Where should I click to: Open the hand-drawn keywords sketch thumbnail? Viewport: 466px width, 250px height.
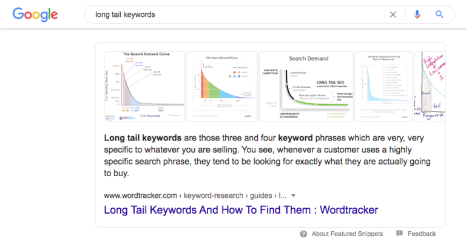(x=430, y=87)
